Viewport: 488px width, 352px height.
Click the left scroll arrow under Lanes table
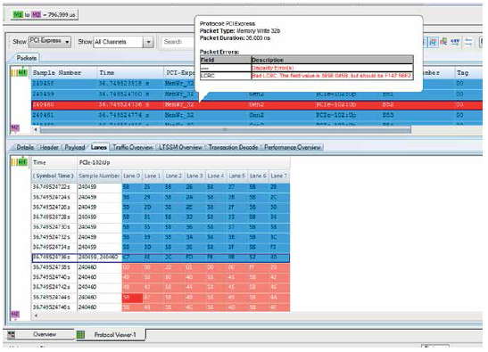pyautogui.click(x=36, y=315)
